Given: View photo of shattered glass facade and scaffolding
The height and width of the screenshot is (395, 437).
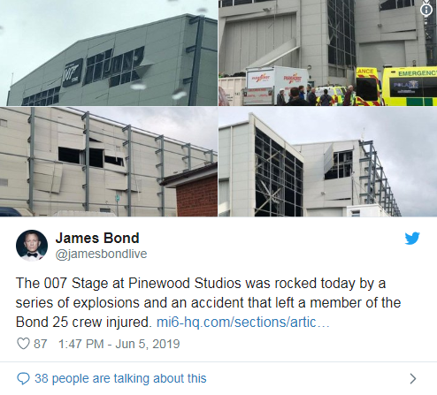Looking at the screenshot, I should tap(328, 162).
